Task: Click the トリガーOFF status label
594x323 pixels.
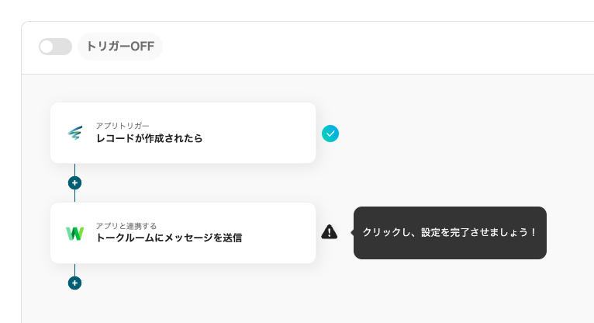Action: pyautogui.click(x=120, y=47)
